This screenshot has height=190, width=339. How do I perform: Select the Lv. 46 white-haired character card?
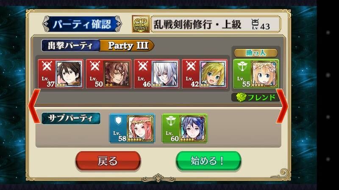[x=156, y=74]
